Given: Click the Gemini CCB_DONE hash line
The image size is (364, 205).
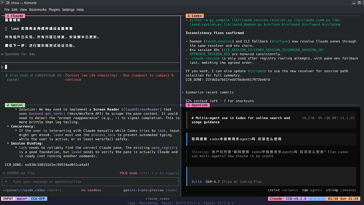Looking at the screenshot, I should [47, 165].
